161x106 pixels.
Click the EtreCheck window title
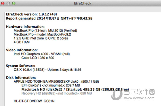[83, 3]
